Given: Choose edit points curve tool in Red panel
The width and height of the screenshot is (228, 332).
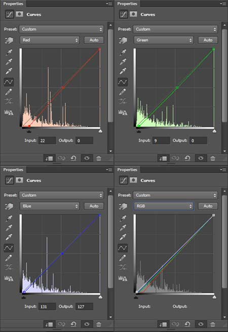Looking at the screenshot, I should tap(9, 82).
